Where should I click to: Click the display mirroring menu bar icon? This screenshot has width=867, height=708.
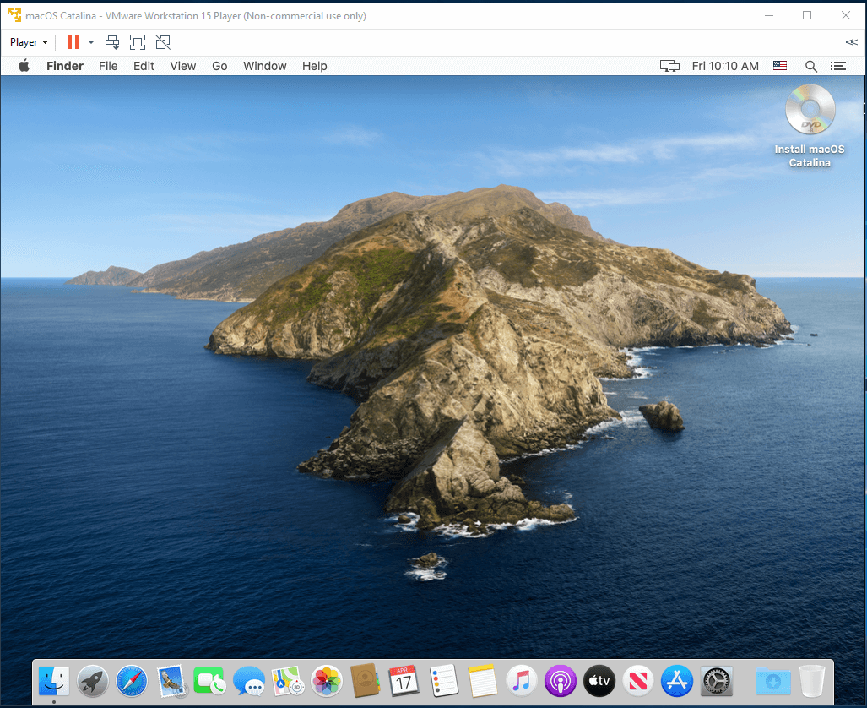669,66
